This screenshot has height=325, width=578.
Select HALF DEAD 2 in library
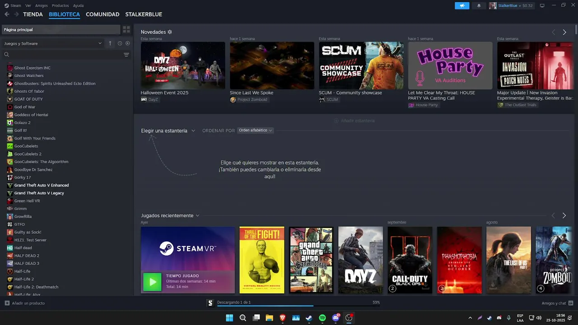pos(27,255)
